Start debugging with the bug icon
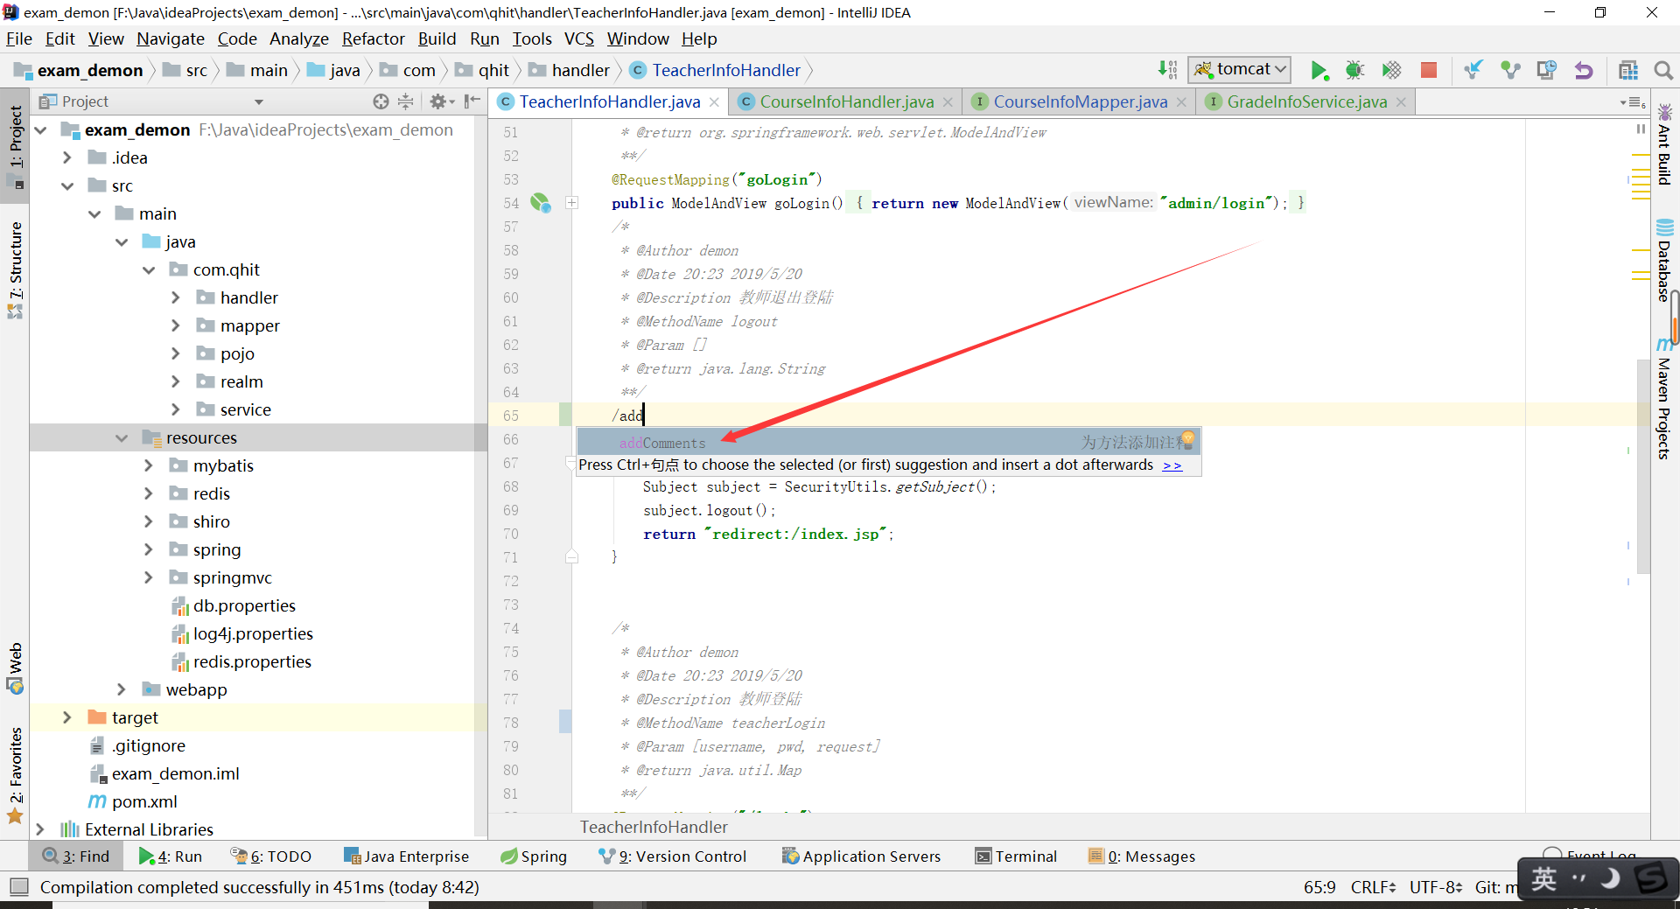This screenshot has height=909, width=1680. click(1354, 70)
